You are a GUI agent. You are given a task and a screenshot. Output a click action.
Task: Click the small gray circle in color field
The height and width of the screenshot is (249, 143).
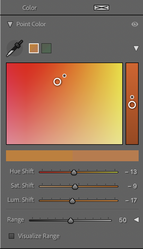pos(64,76)
